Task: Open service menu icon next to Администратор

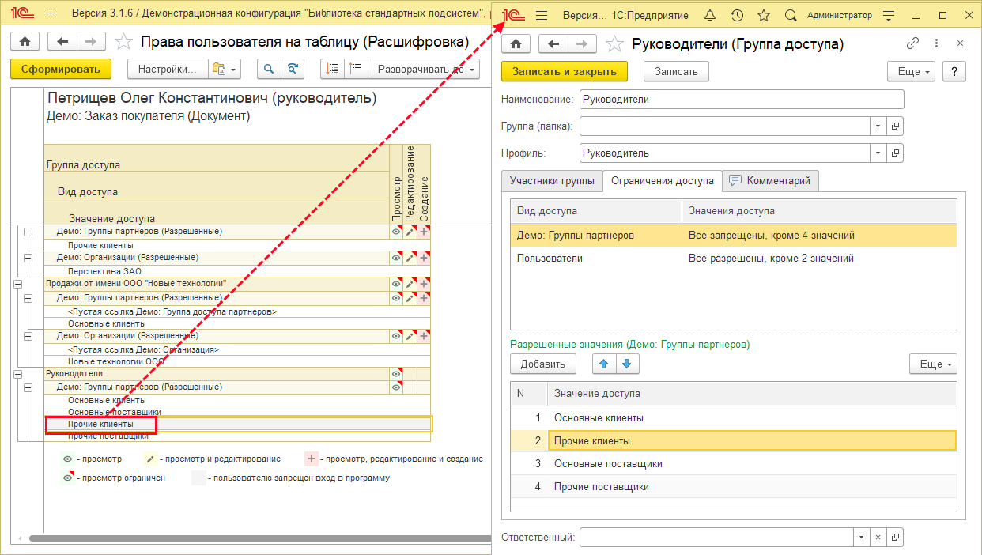Action: tap(889, 15)
